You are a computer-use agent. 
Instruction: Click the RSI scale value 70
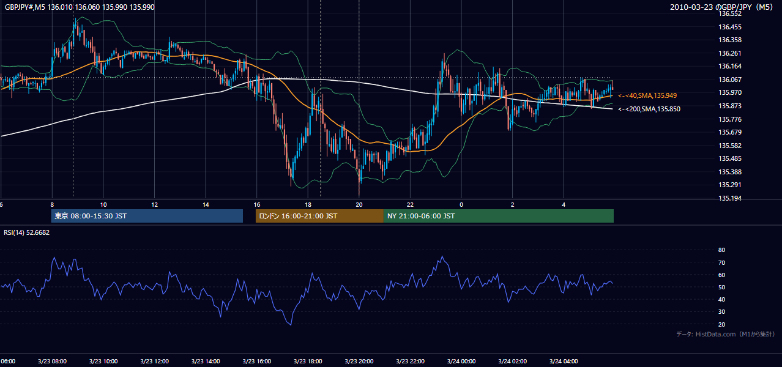click(721, 262)
